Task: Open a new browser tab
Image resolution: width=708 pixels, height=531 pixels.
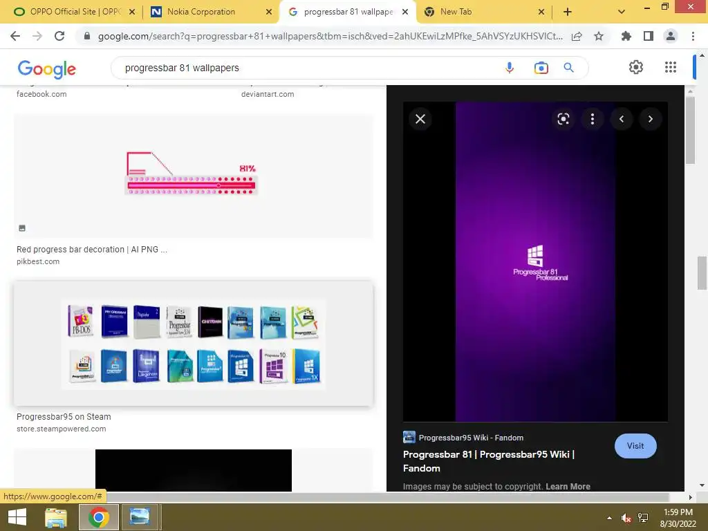Action: click(568, 12)
